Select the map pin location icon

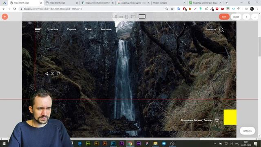(x=217, y=120)
